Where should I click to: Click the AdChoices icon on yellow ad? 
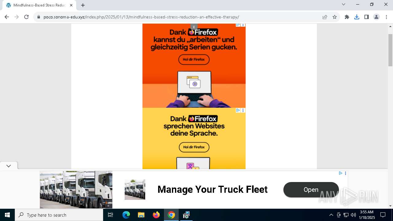click(238, 110)
